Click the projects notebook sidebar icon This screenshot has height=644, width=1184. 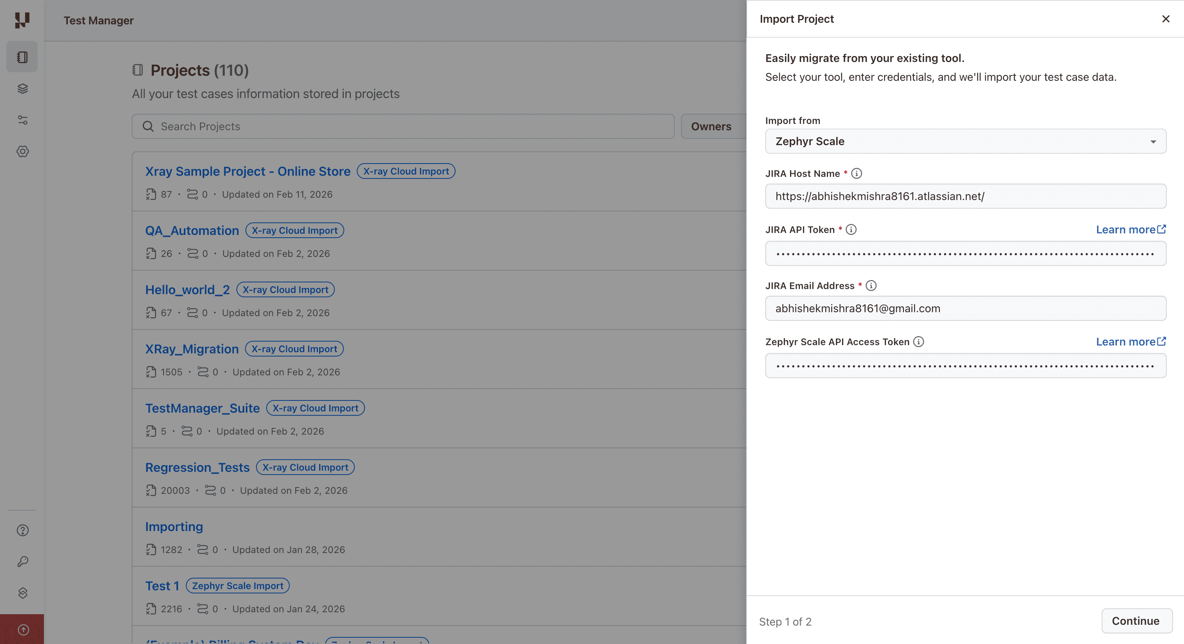click(22, 57)
